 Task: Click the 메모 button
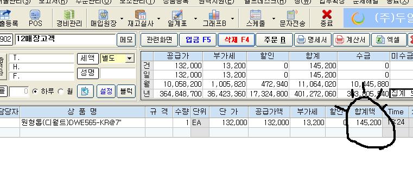(x=126, y=40)
